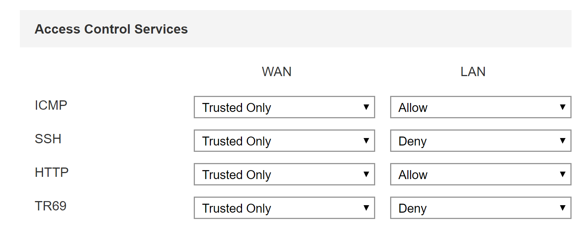Click the arrow icon on HTTP LAN selector
588x241 pixels.
pyautogui.click(x=563, y=175)
